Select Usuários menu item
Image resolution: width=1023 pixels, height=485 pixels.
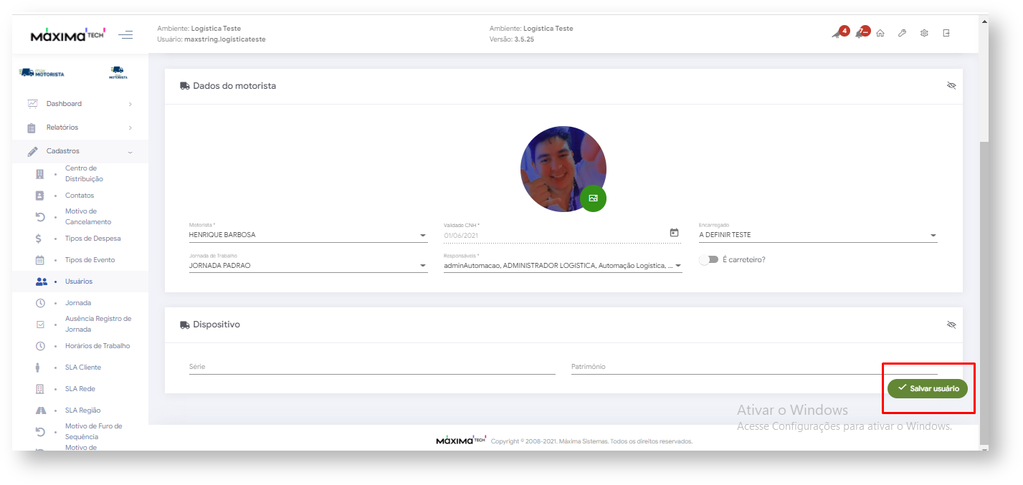(79, 282)
